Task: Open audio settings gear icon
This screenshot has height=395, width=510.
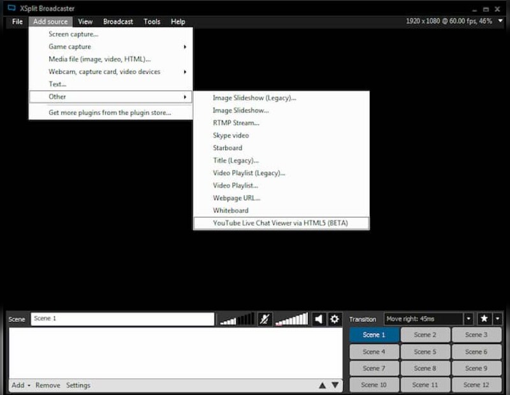Action: coord(334,319)
